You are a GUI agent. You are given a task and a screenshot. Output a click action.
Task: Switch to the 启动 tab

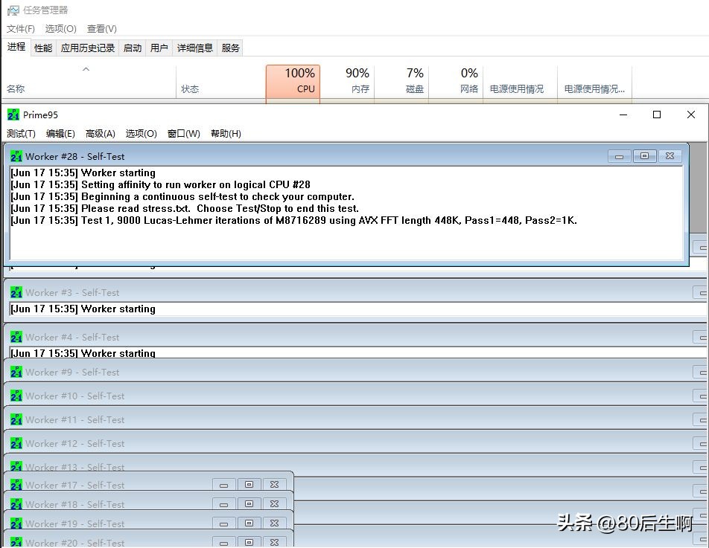(133, 48)
